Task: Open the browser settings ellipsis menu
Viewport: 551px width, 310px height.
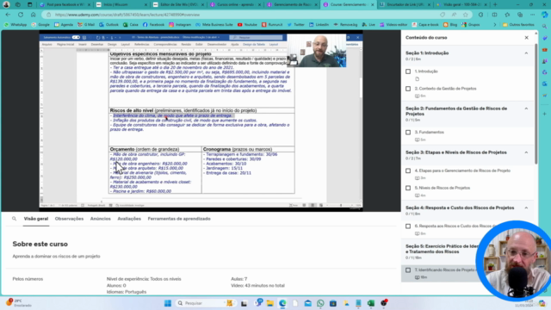Action: coord(532,15)
